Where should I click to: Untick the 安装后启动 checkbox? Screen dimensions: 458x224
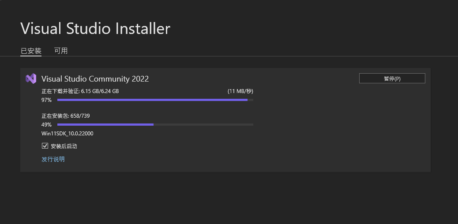click(45, 146)
